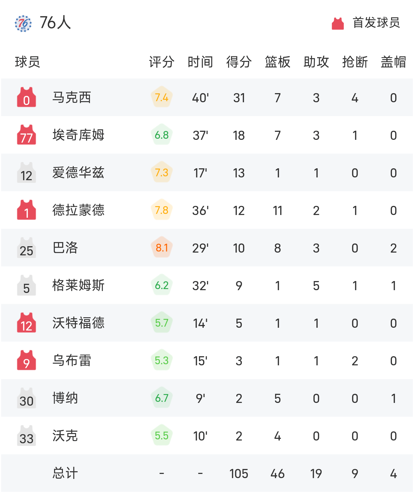Open player 埃奇库姆's name link
Image resolution: width=414 pixels, height=493 pixels.
tap(78, 135)
